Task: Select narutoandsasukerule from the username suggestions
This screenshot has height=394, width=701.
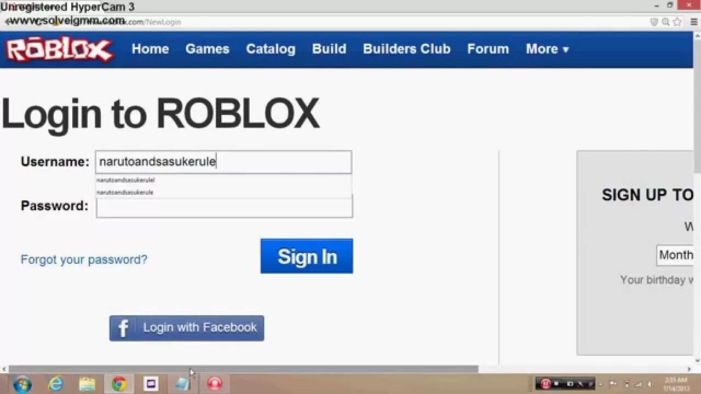Action: coord(125,192)
